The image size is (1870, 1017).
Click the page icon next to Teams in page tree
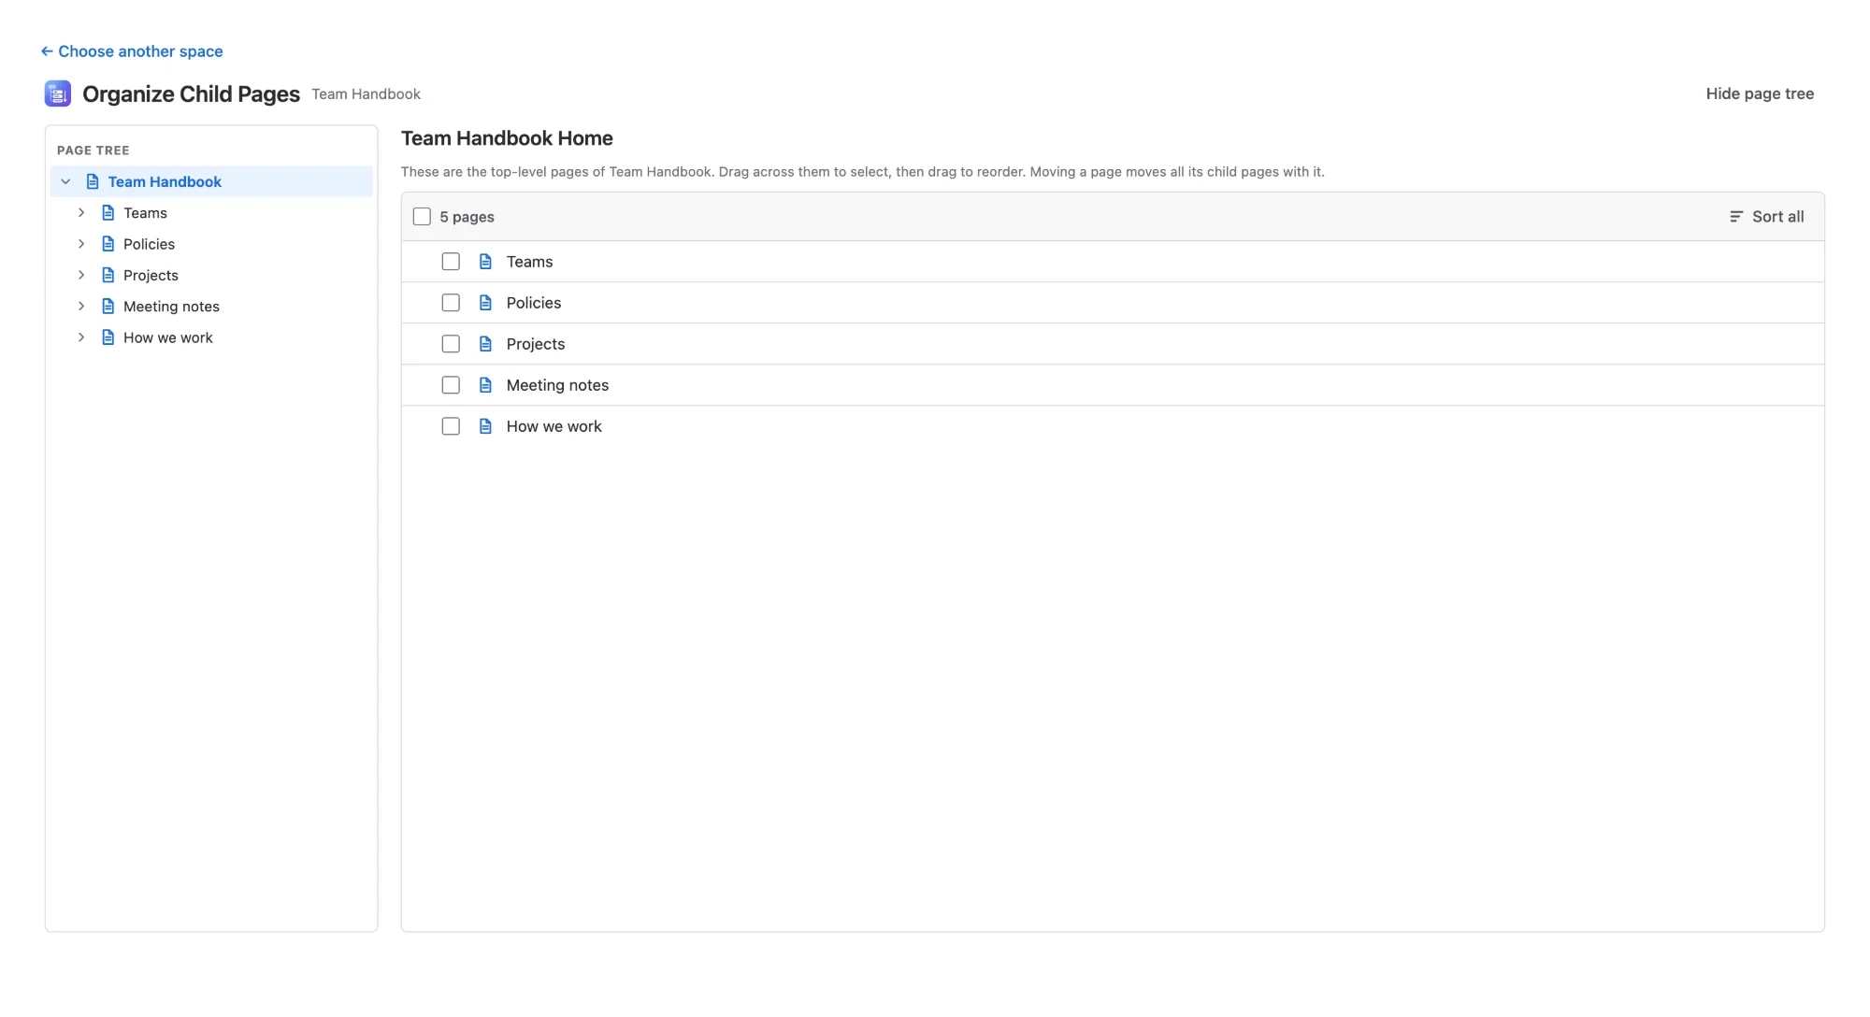point(108,213)
